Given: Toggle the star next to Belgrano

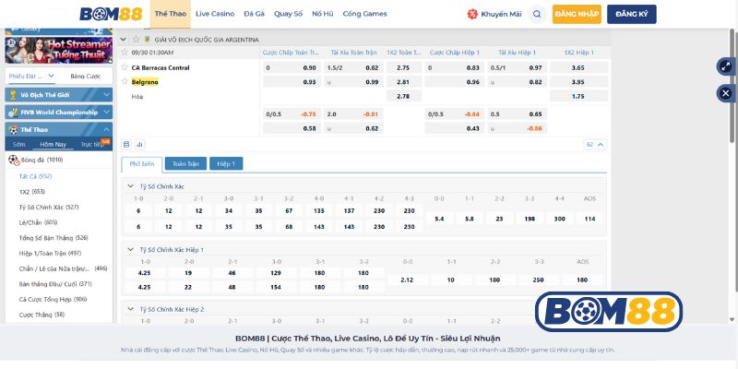Looking at the screenshot, I should click(x=125, y=81).
